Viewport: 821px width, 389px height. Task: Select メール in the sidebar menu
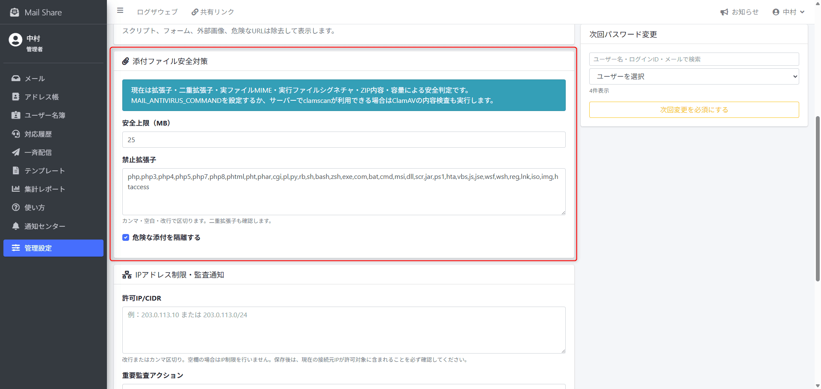(53, 79)
